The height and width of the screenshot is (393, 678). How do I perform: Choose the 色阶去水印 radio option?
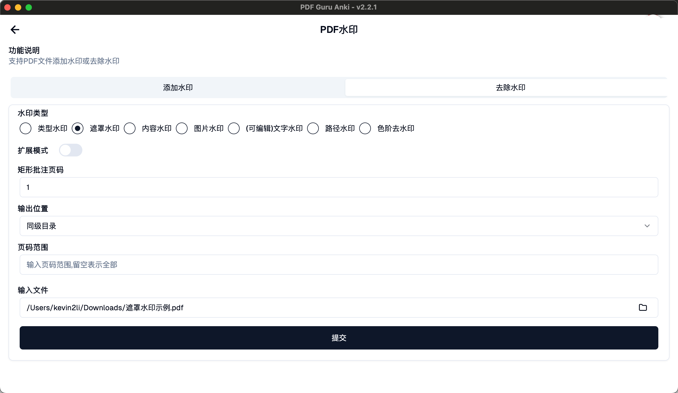(365, 128)
